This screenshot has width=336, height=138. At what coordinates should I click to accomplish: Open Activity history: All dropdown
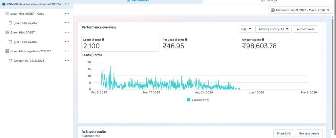click(x=273, y=29)
